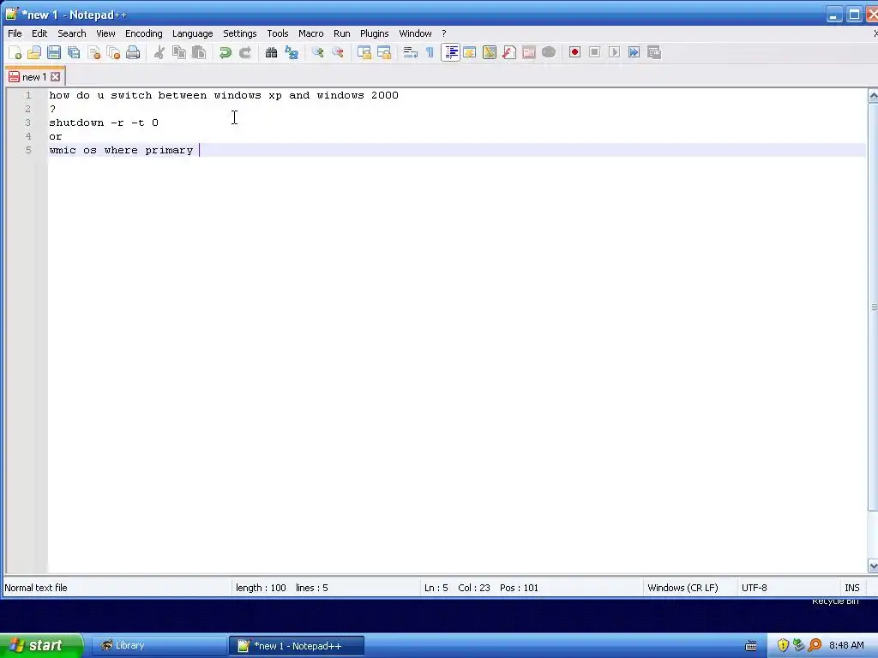Save the file using the floppy icon
Screen dimensions: 878x658
coord(54,52)
